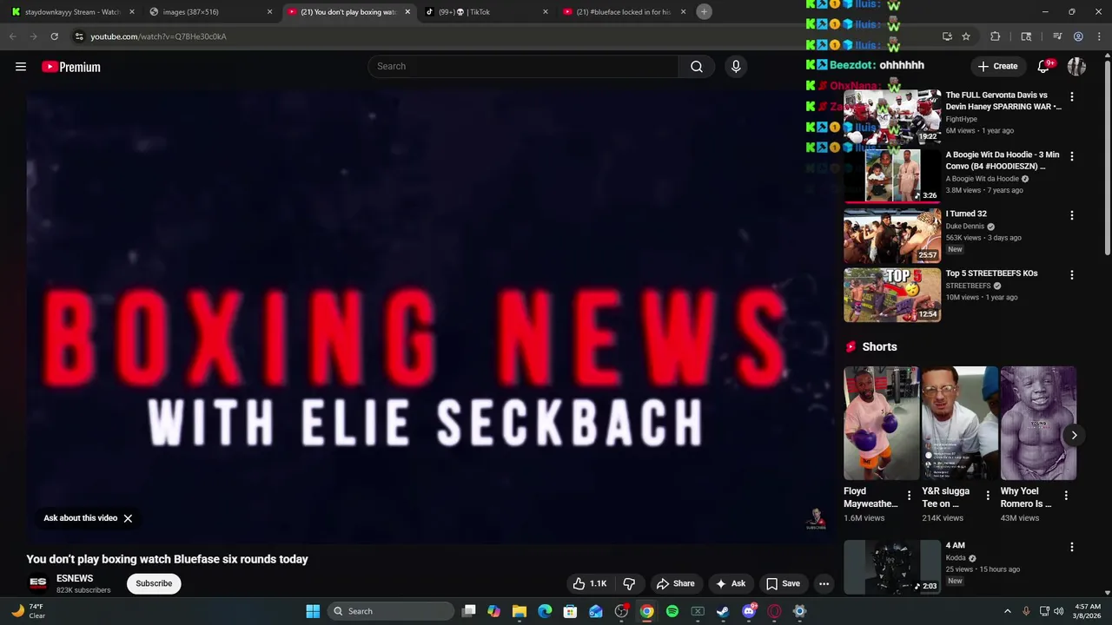Close the images (387×516) tab
1112x625 pixels.
pyautogui.click(x=269, y=12)
